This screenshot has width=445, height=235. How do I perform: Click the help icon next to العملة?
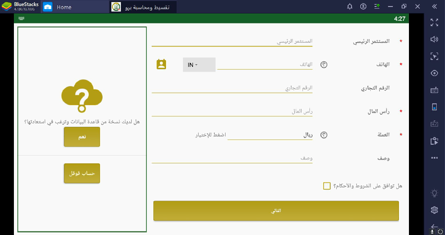[323, 135]
